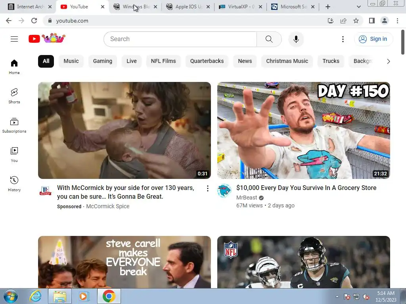Switch to Apple IOS tab
Screen dimensions: 406x304
pos(188,7)
